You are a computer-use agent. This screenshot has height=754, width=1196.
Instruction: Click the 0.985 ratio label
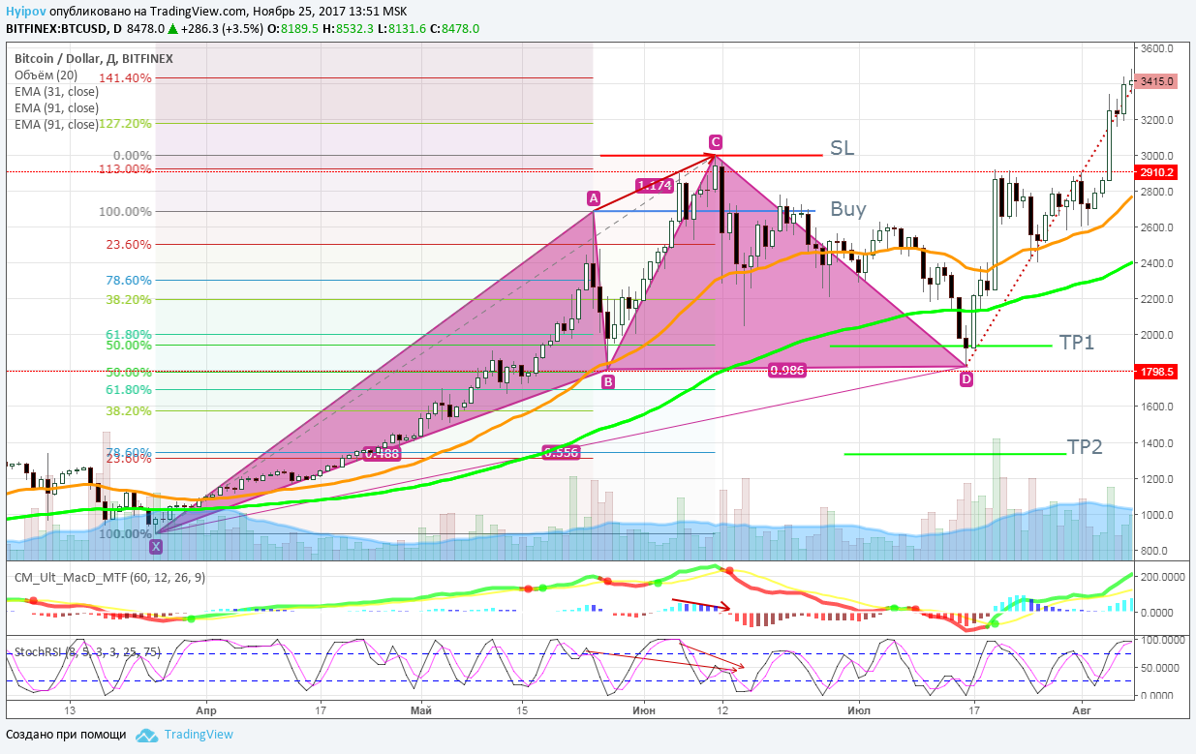787,370
